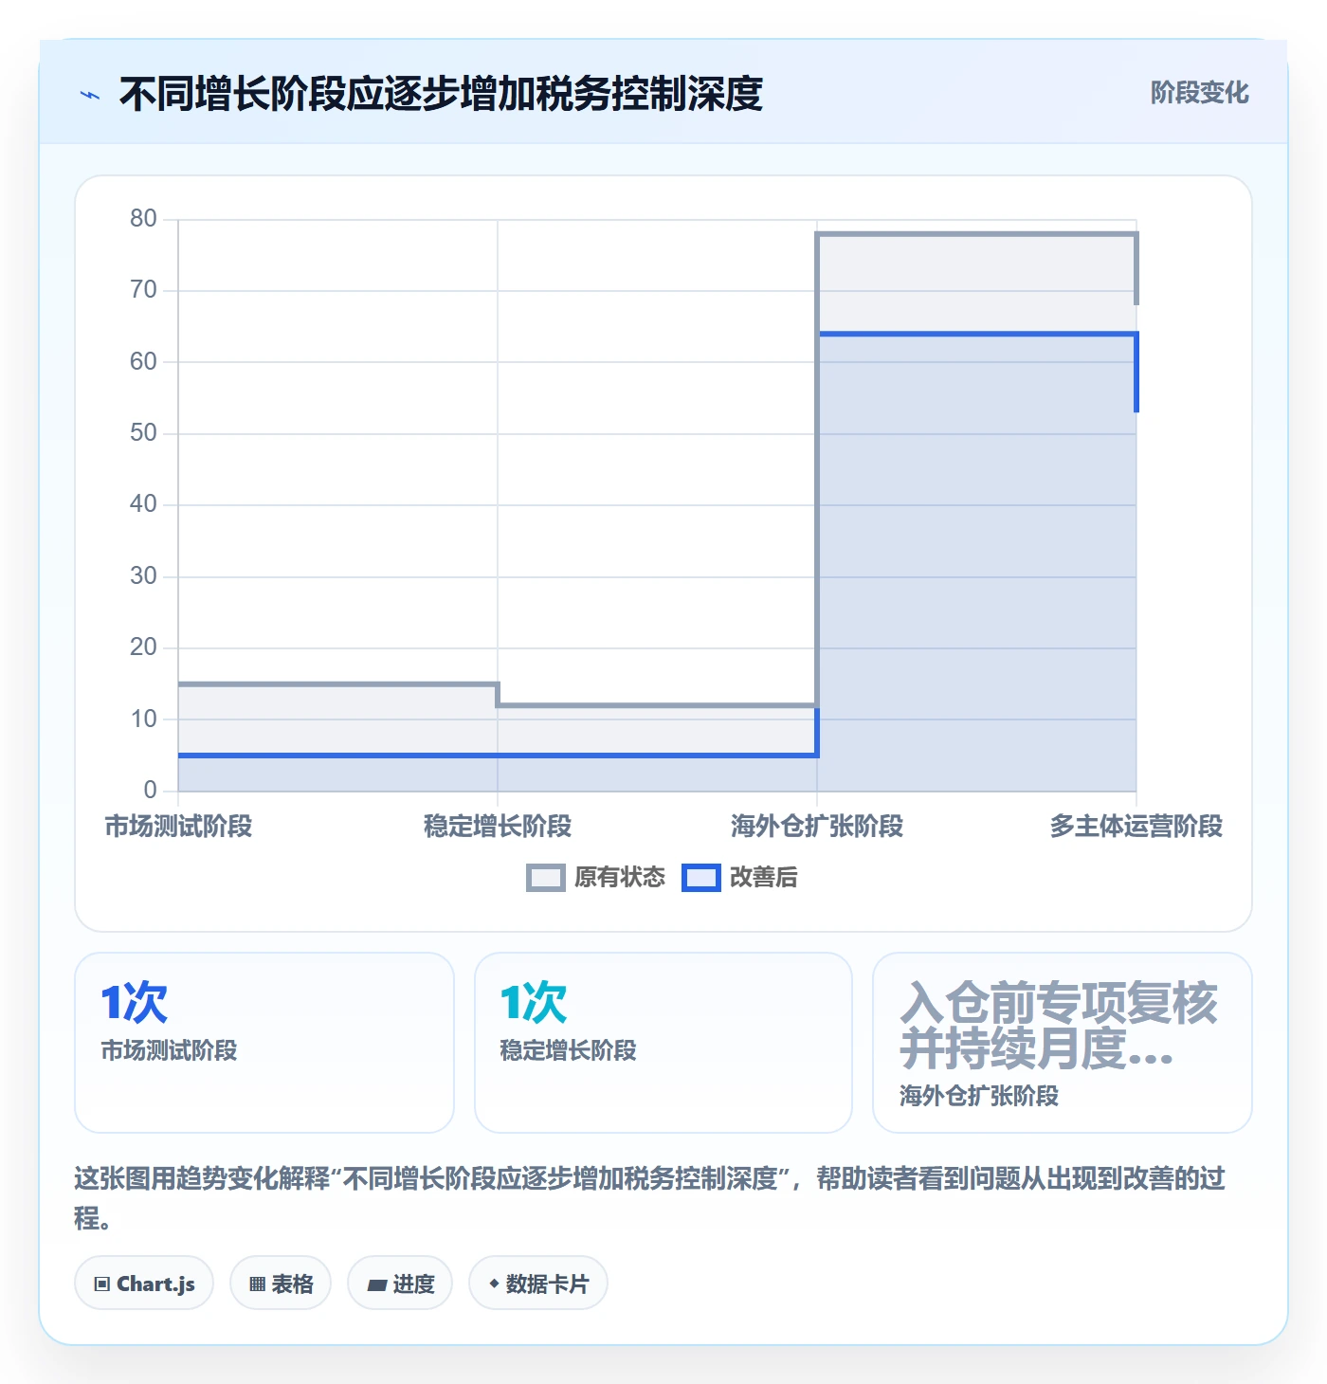Click the 50 y-axis tick label
Image resolution: width=1327 pixels, height=1384 pixels.
pos(144,433)
